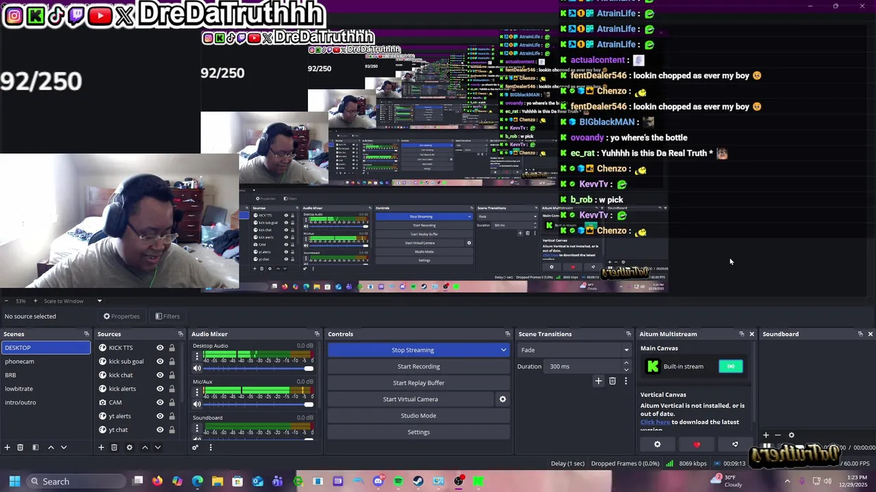This screenshot has width=876, height=492.
Task: Undock the Controls panel
Action: (x=508, y=334)
